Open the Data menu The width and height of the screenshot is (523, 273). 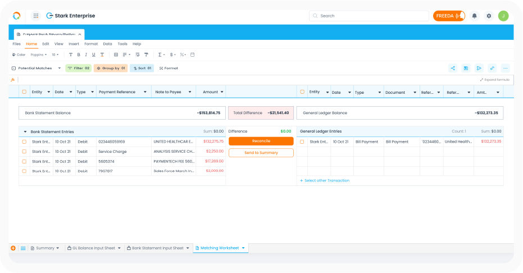point(107,44)
